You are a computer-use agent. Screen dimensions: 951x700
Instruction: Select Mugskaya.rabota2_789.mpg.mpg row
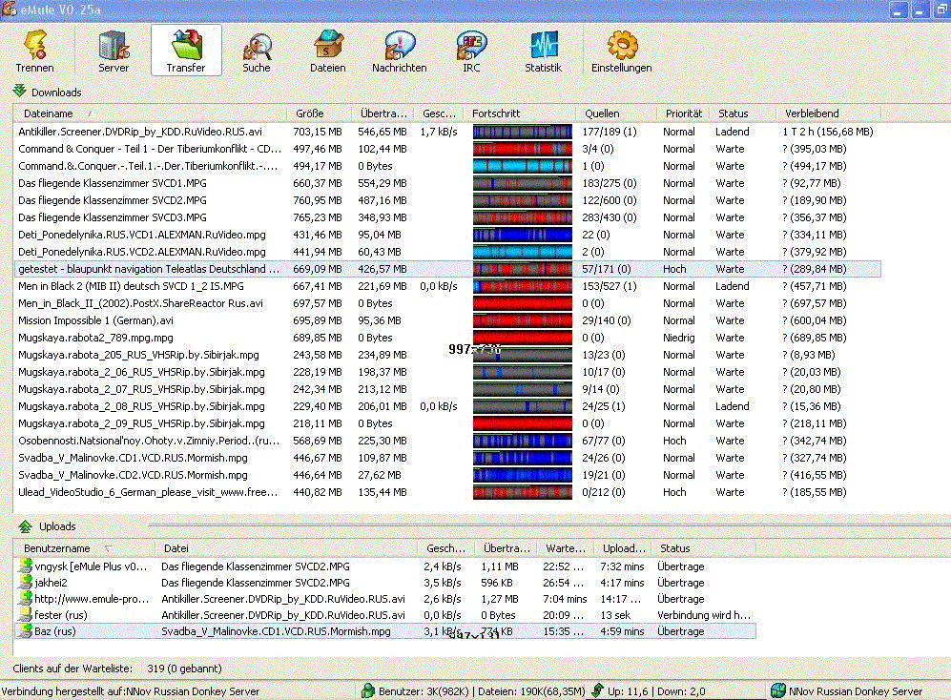point(447,338)
